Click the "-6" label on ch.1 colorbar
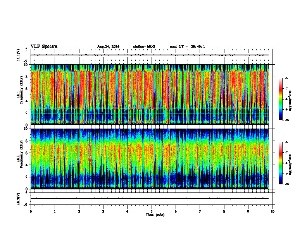Viewport: 307px width, 237px height. [286, 78]
